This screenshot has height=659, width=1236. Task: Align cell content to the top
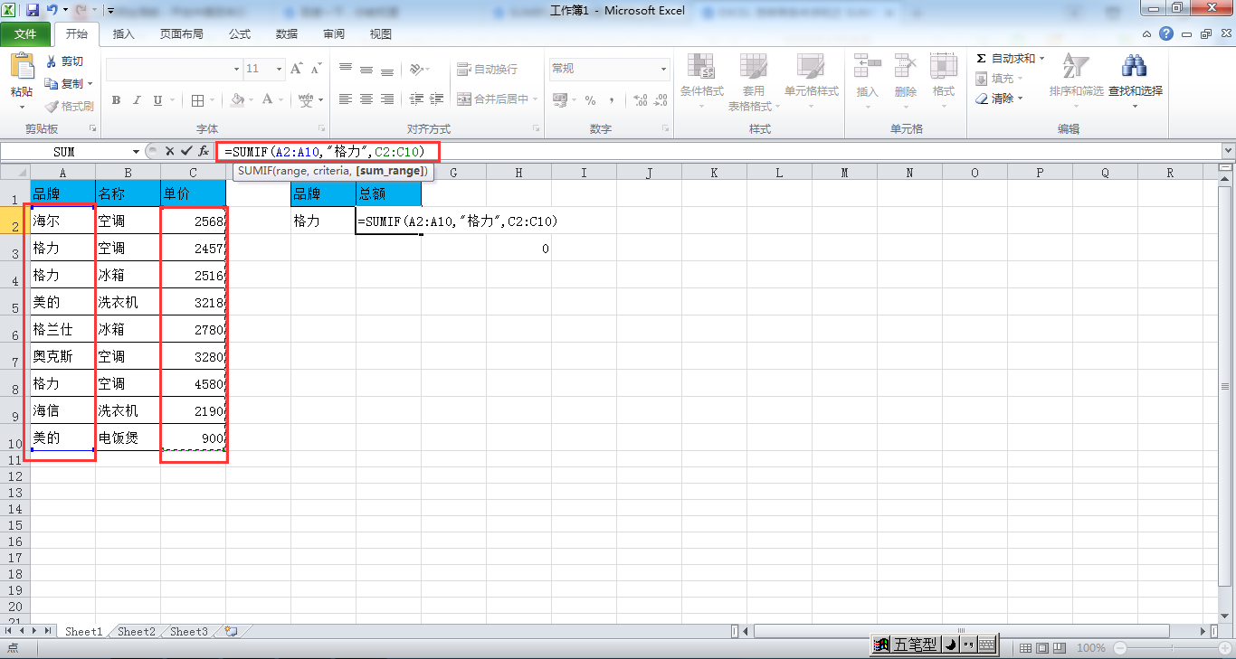point(346,69)
